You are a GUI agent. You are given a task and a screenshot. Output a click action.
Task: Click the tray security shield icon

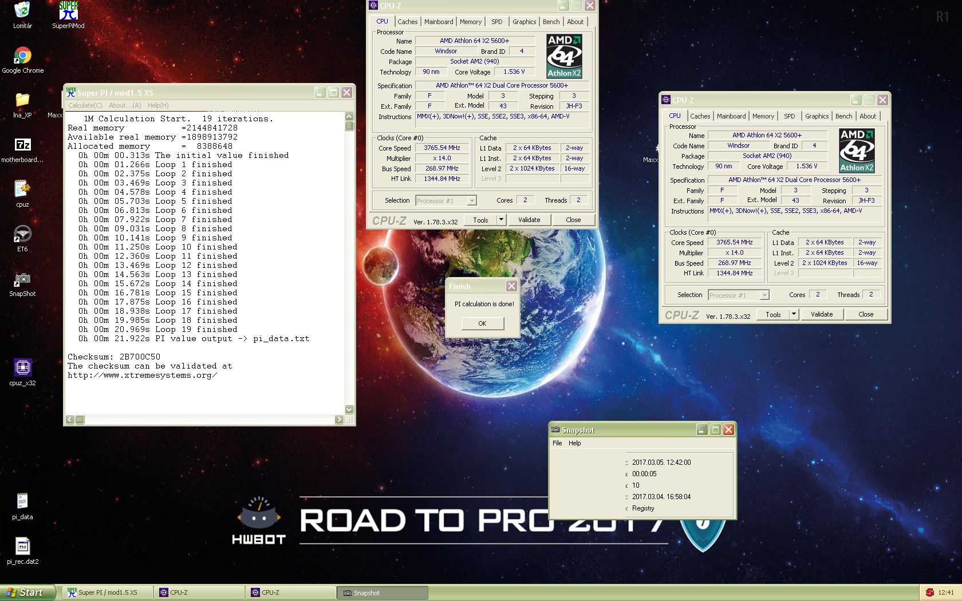[929, 592]
